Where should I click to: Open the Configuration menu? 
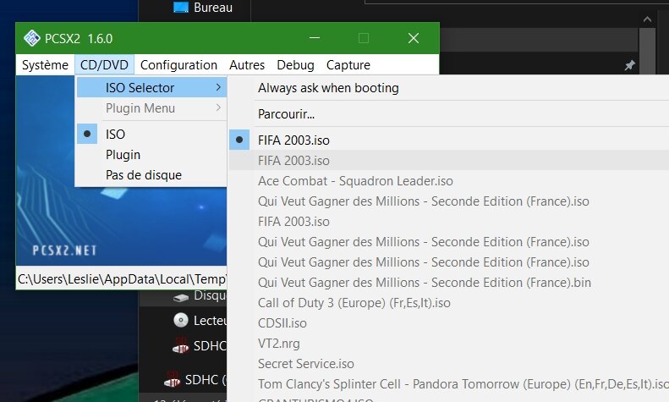point(178,65)
